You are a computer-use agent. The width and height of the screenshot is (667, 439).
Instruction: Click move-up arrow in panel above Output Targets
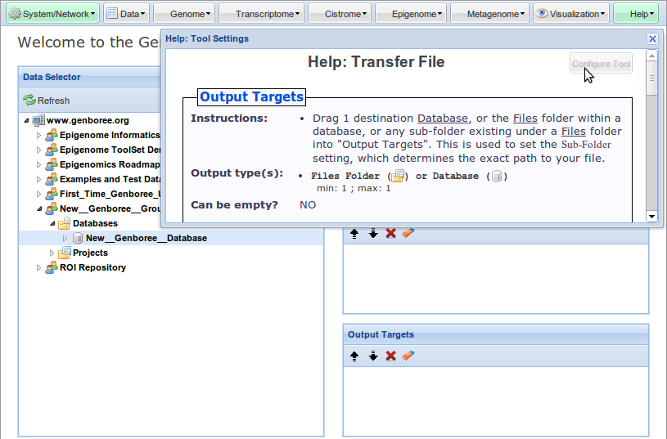(354, 233)
